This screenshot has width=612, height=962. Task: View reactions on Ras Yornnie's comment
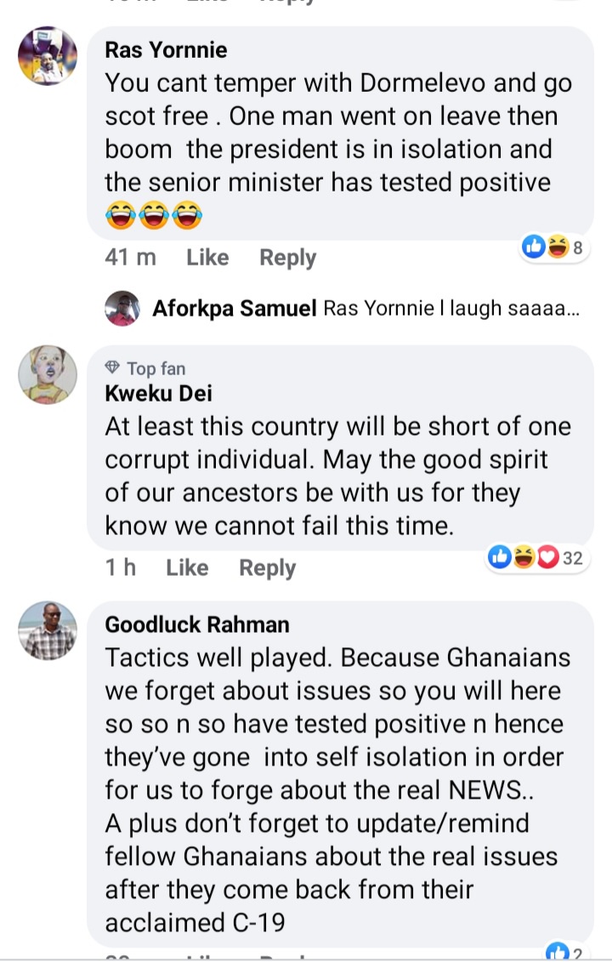(552, 248)
